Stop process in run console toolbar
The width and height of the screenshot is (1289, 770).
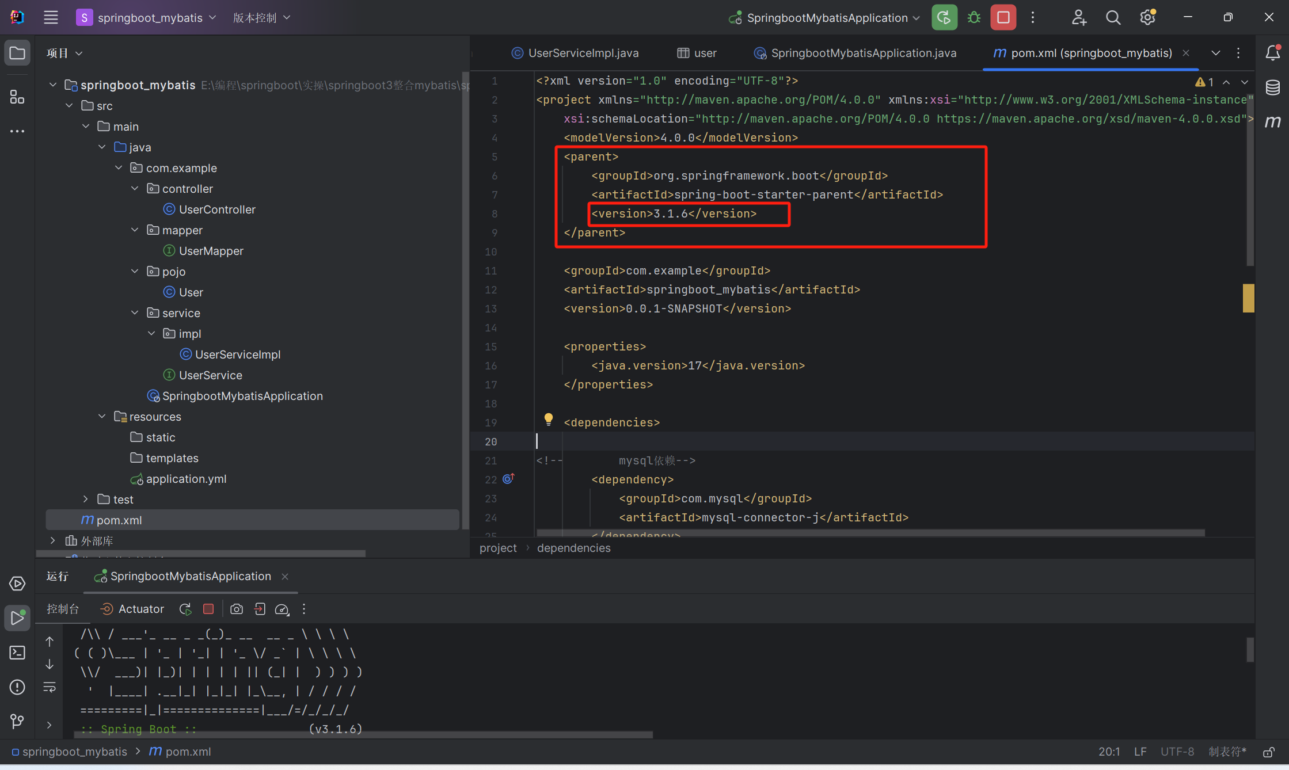coord(208,609)
